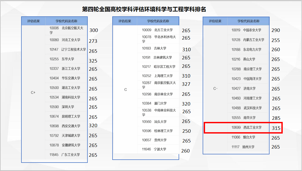Select row 10488 武汉科技大学
302x171 pixels.
click(248, 108)
